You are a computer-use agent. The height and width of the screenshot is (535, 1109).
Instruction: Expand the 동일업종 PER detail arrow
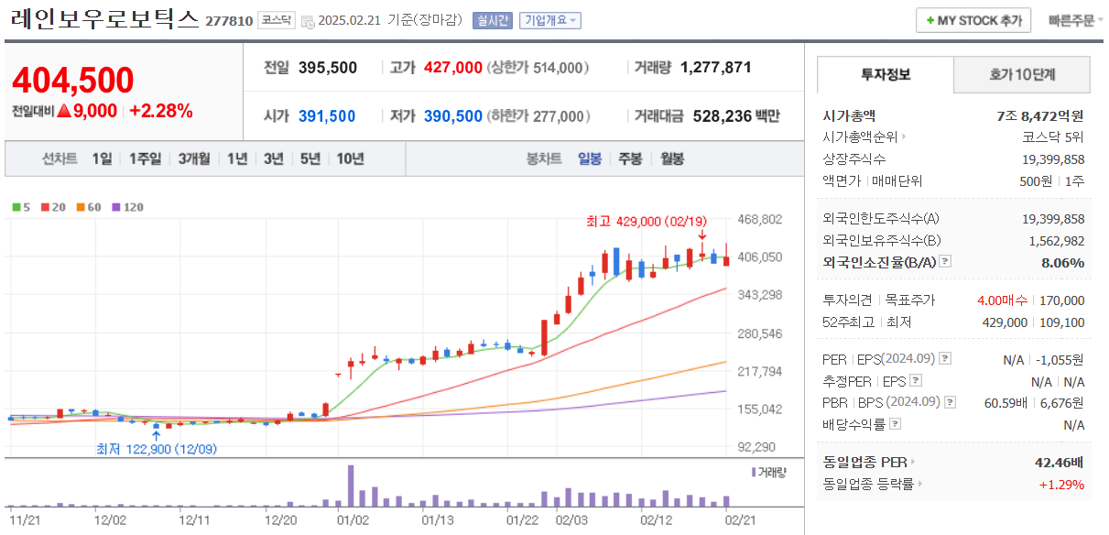click(x=911, y=462)
